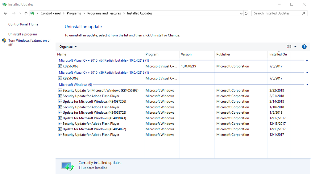Click the 2/14/2018 installed date

click(276, 102)
